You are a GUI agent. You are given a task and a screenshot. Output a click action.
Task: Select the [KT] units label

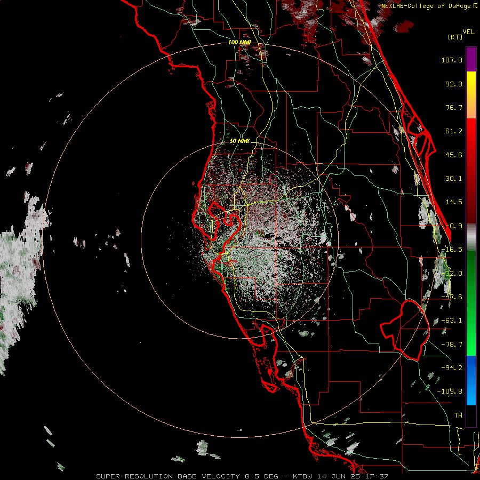tap(455, 37)
